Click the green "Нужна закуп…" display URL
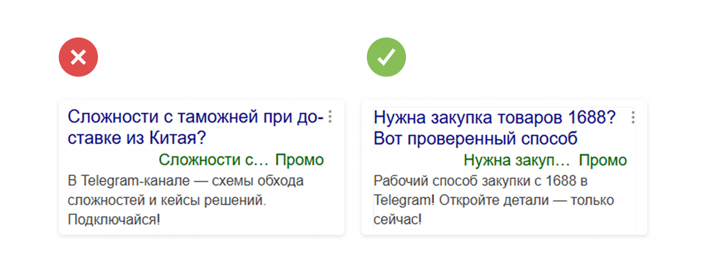 tap(516, 160)
